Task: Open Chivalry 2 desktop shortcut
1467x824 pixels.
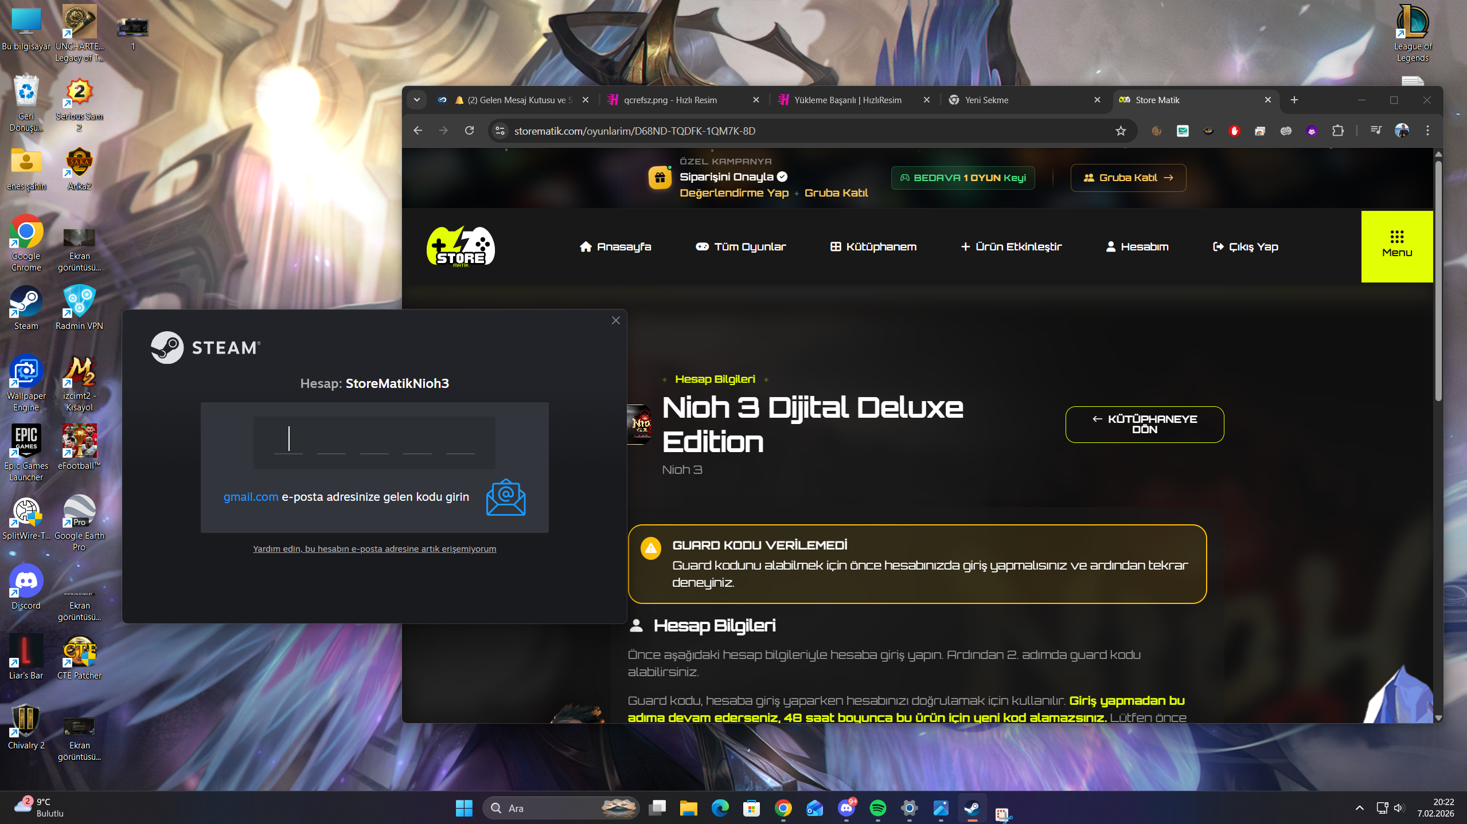Action: [x=26, y=727]
